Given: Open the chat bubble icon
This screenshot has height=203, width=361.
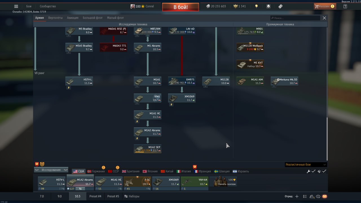Looking at the screenshot, I should [x=318, y=197].
